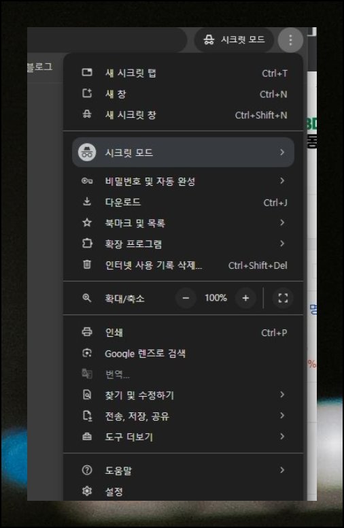This screenshot has width=344, height=528.
Task: Toggle fullscreen with the expand-corners icon
Action: tap(283, 298)
